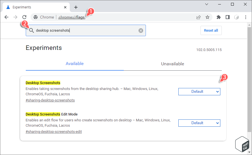The height and width of the screenshot is (155, 252).
Task: Click the page vertical scrollbar thumb
Action: coord(249,80)
